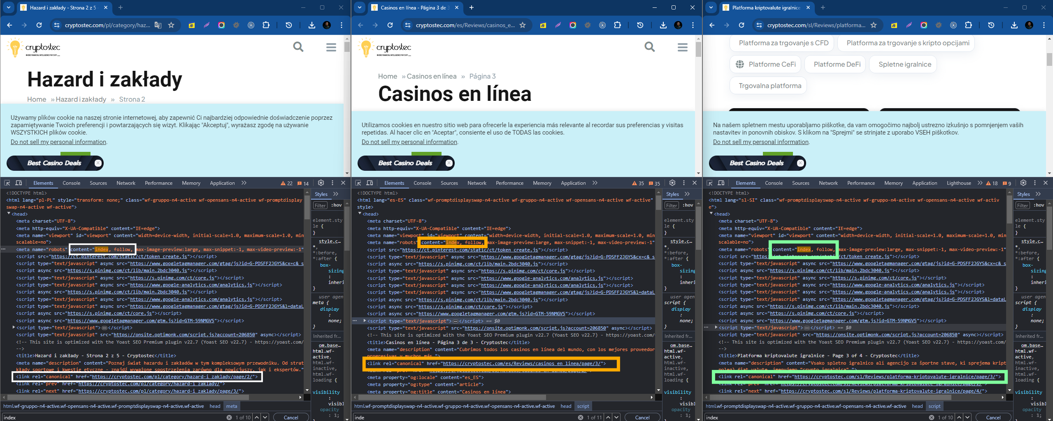Expand more DevTools tabs chevron in middle window
This screenshot has height=421, width=1053.
click(595, 183)
